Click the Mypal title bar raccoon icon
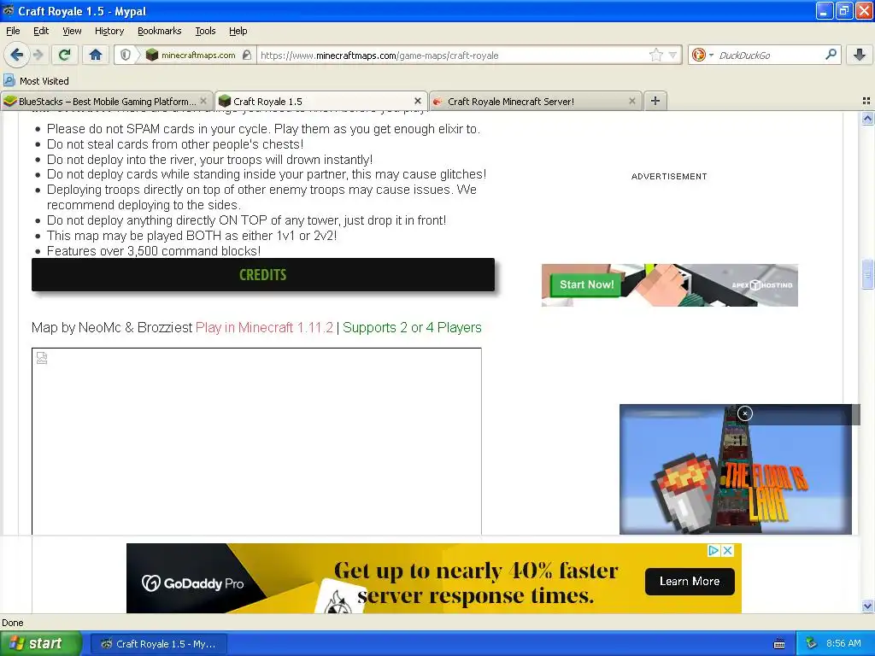Viewport: 875px width, 656px height. [x=9, y=10]
